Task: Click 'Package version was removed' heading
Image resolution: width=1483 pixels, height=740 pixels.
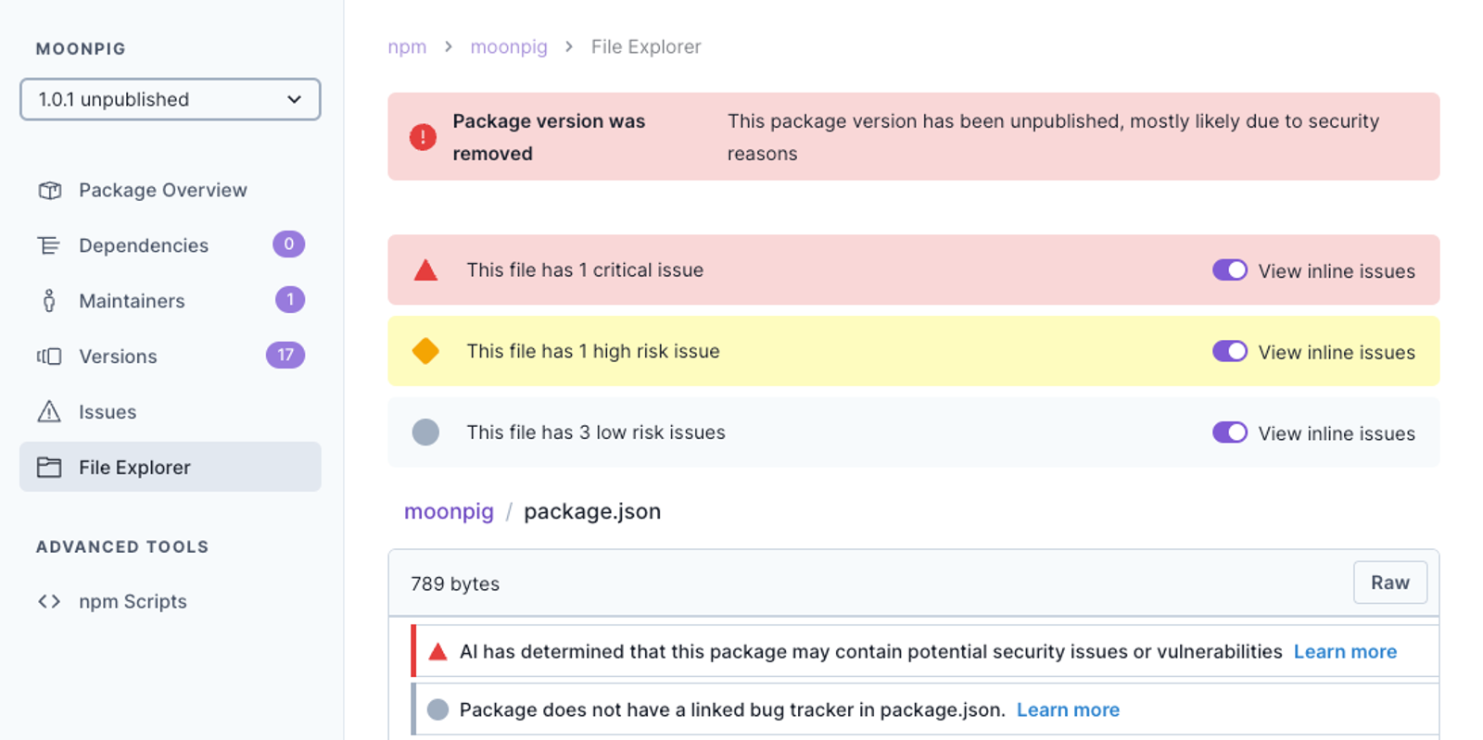Action: [x=549, y=137]
